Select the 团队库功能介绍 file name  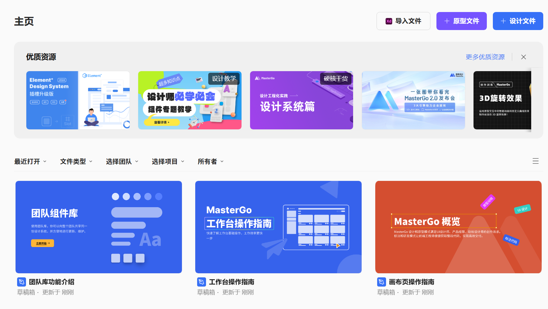coord(52,282)
